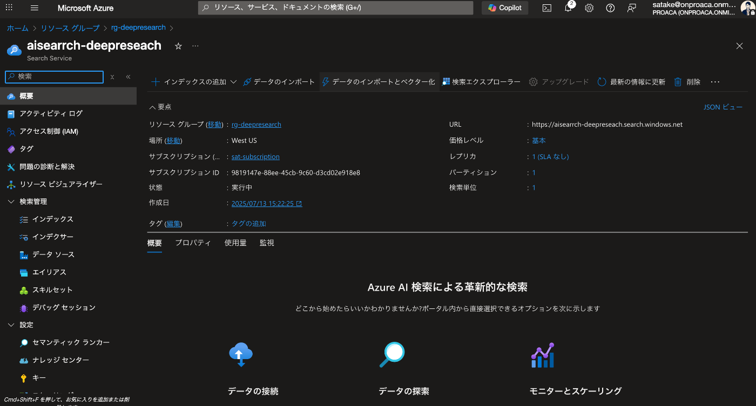Screen dimensions: 756x406
Task: Click タグの追加 link
Action: point(248,224)
